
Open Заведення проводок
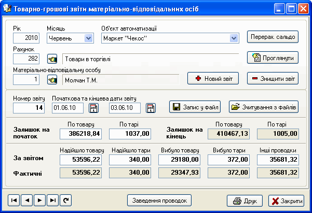(x=159, y=200)
